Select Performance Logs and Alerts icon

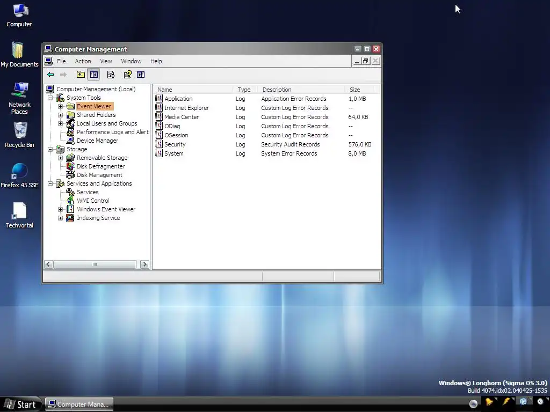coord(70,132)
